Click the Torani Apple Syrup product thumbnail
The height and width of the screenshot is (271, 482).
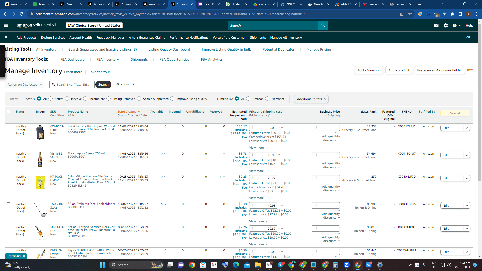click(40, 159)
